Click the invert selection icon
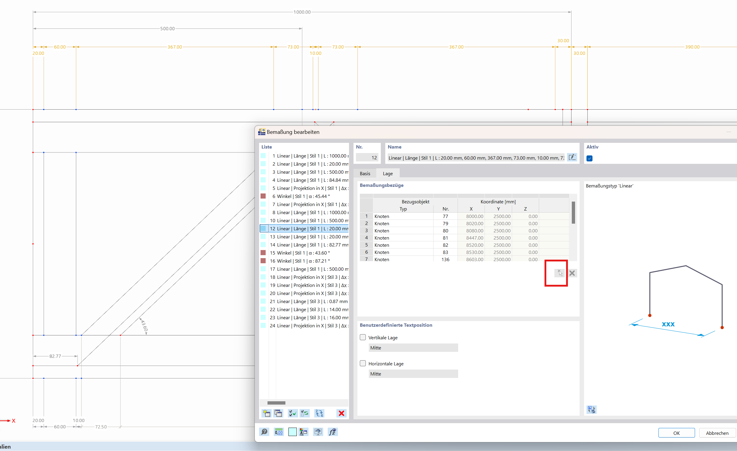The image size is (737, 451). click(x=305, y=413)
